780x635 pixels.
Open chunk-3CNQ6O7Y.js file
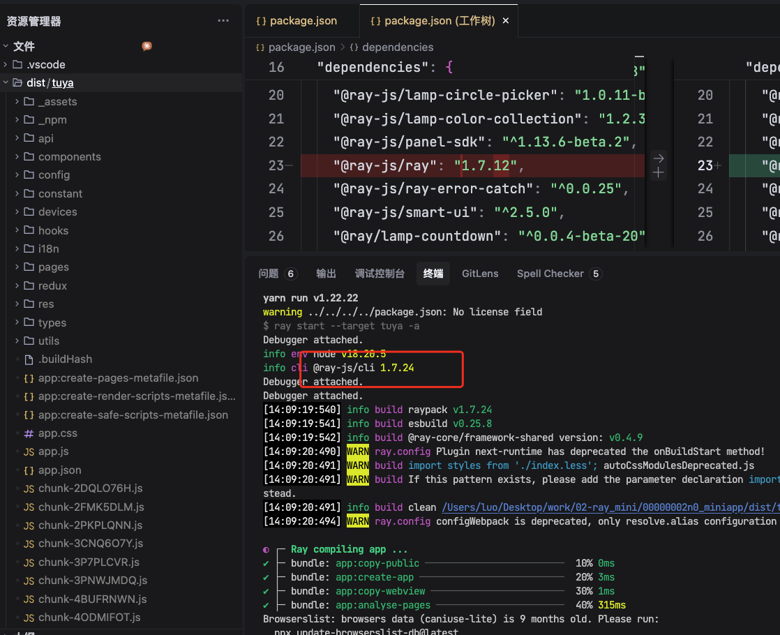click(x=91, y=544)
